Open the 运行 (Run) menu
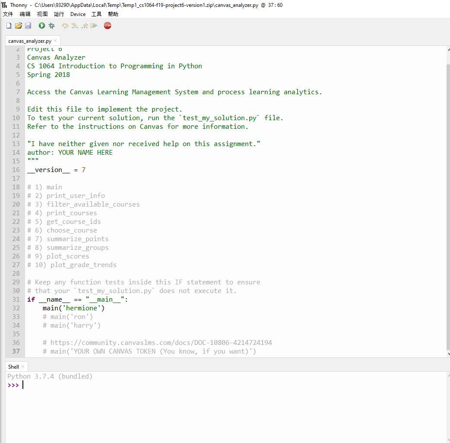 point(59,14)
